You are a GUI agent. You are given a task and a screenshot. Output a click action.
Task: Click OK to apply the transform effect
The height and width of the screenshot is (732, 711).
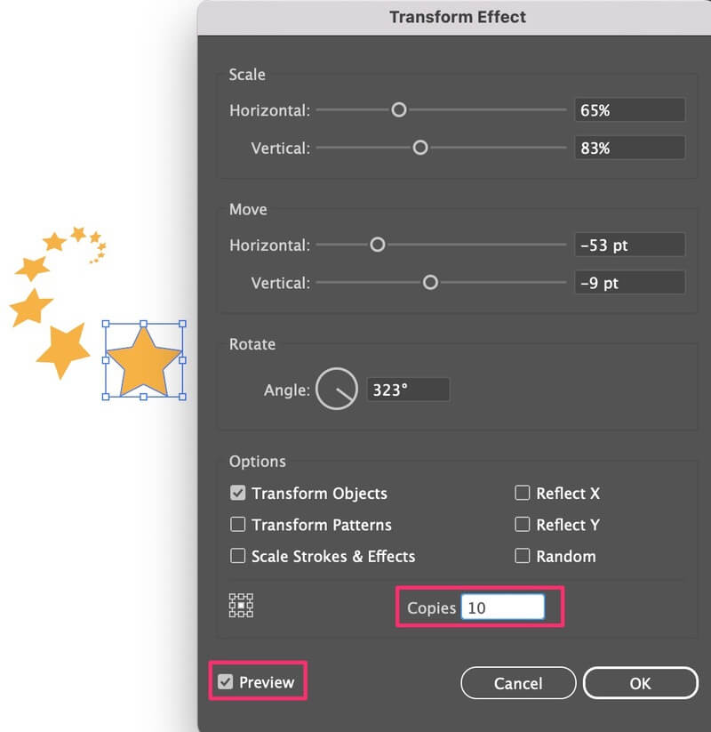coord(640,683)
